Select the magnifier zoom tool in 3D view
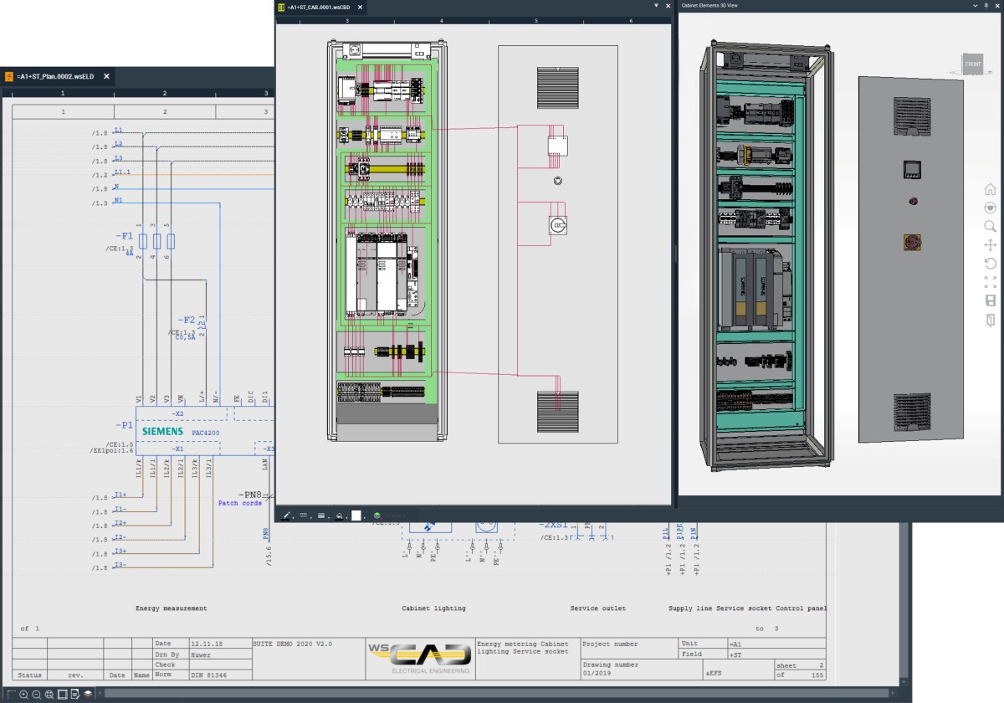The height and width of the screenshot is (703, 1004). 990,226
